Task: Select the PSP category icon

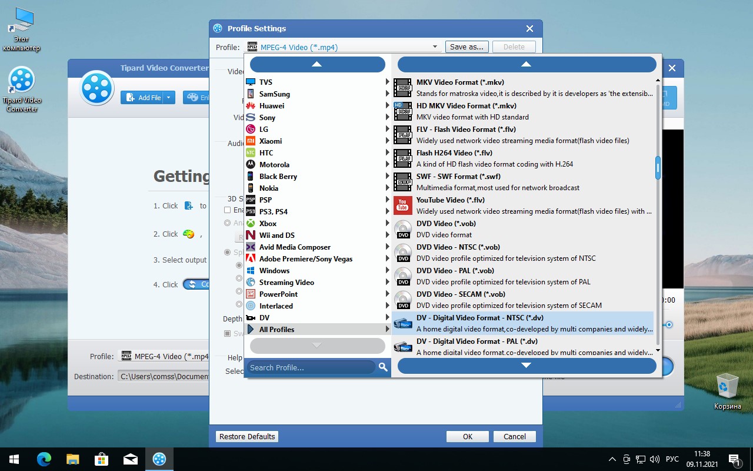Action: coord(251,200)
